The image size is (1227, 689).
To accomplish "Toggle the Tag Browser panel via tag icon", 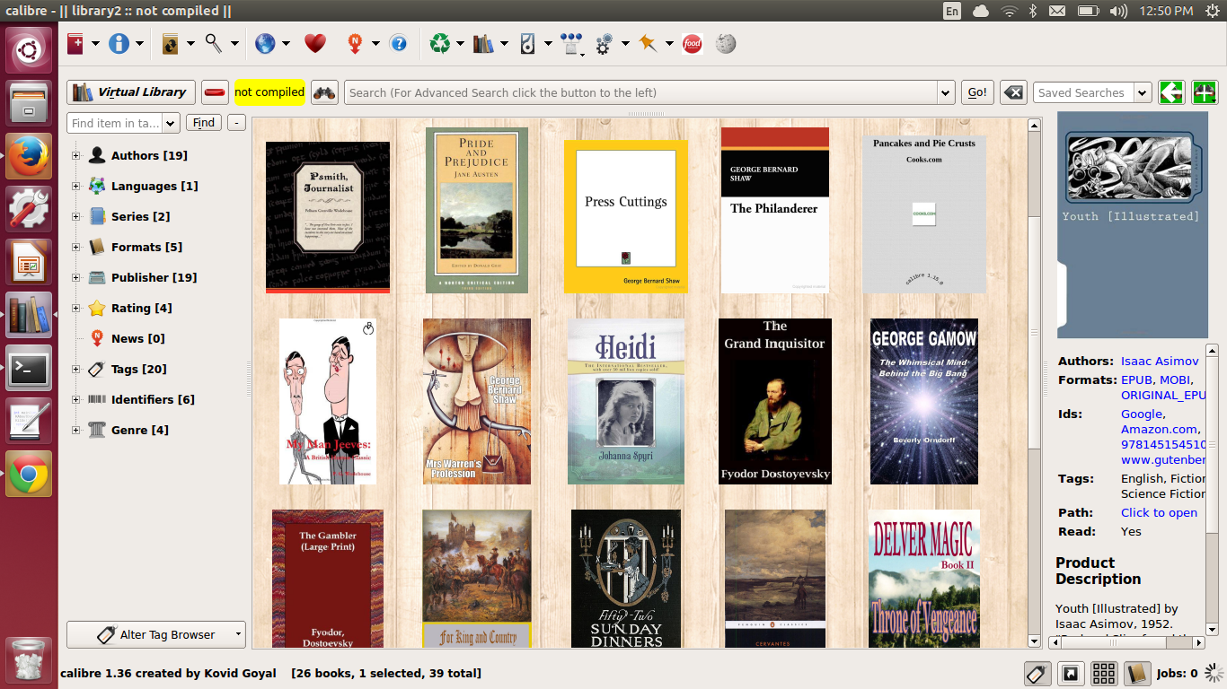I will tap(1037, 673).
